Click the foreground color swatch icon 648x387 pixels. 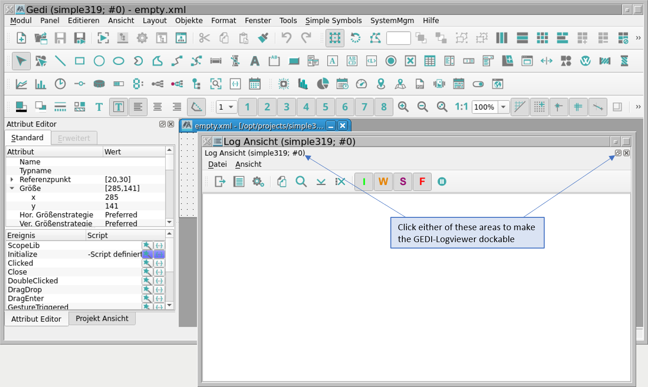pyautogui.click(x=21, y=107)
